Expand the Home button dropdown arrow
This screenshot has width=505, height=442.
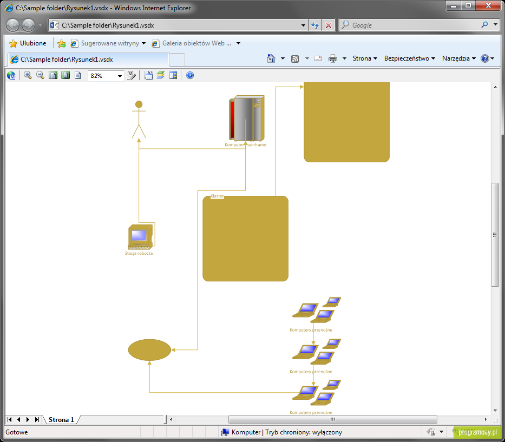tap(283, 58)
